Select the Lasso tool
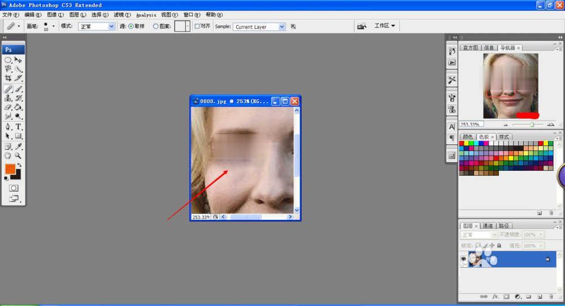 pyautogui.click(x=8, y=69)
